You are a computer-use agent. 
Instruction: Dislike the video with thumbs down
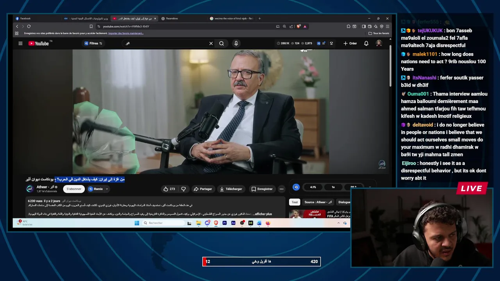[183, 189]
